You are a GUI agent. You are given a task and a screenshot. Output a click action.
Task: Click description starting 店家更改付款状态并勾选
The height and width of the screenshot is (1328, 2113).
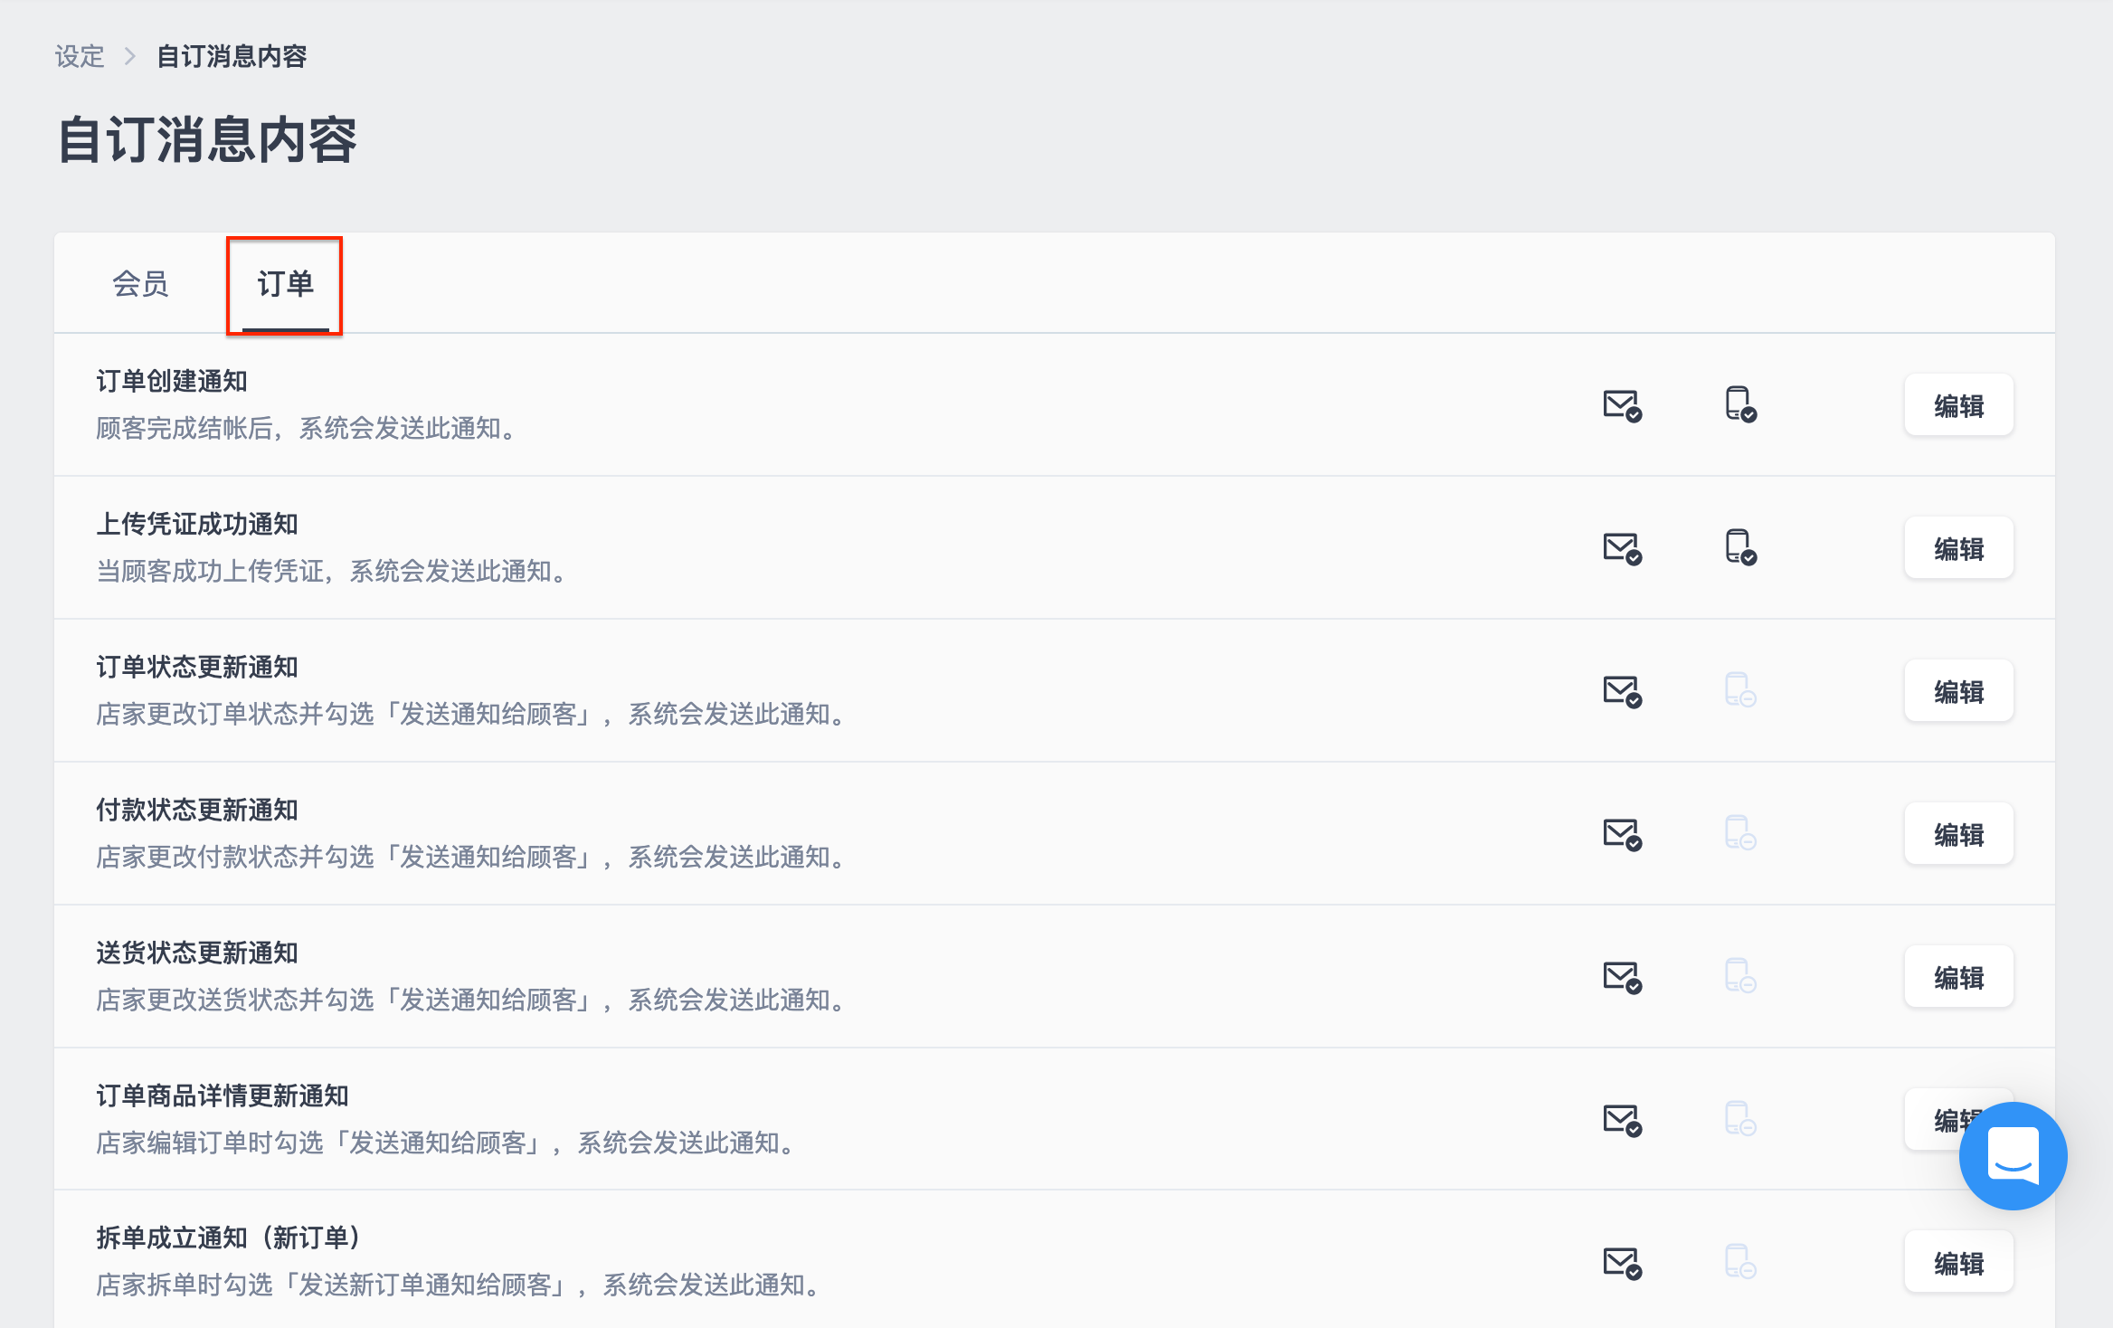click(x=472, y=858)
